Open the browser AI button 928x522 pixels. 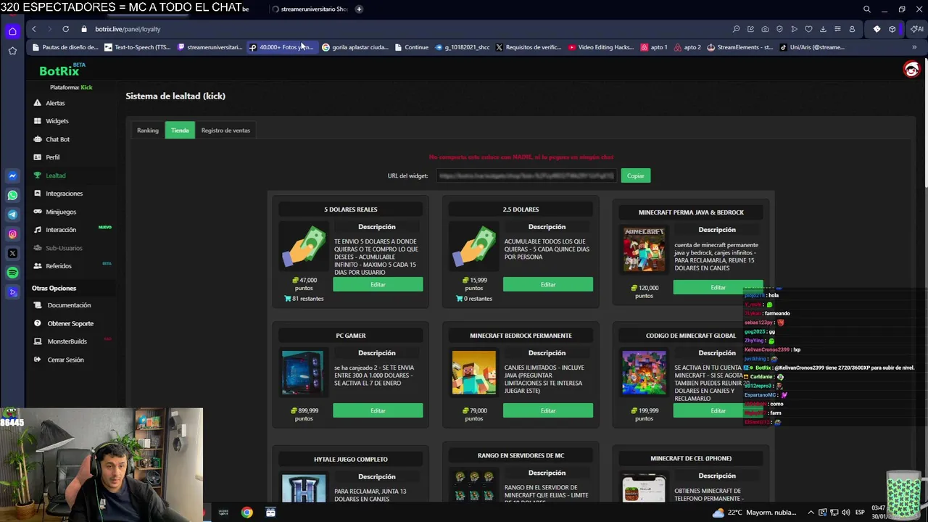917,29
